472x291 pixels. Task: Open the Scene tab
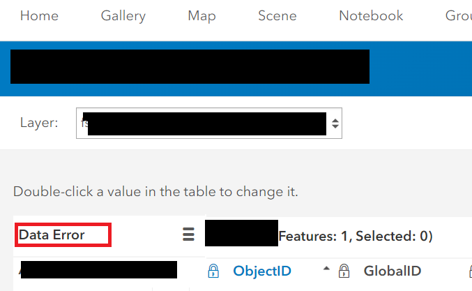277,16
